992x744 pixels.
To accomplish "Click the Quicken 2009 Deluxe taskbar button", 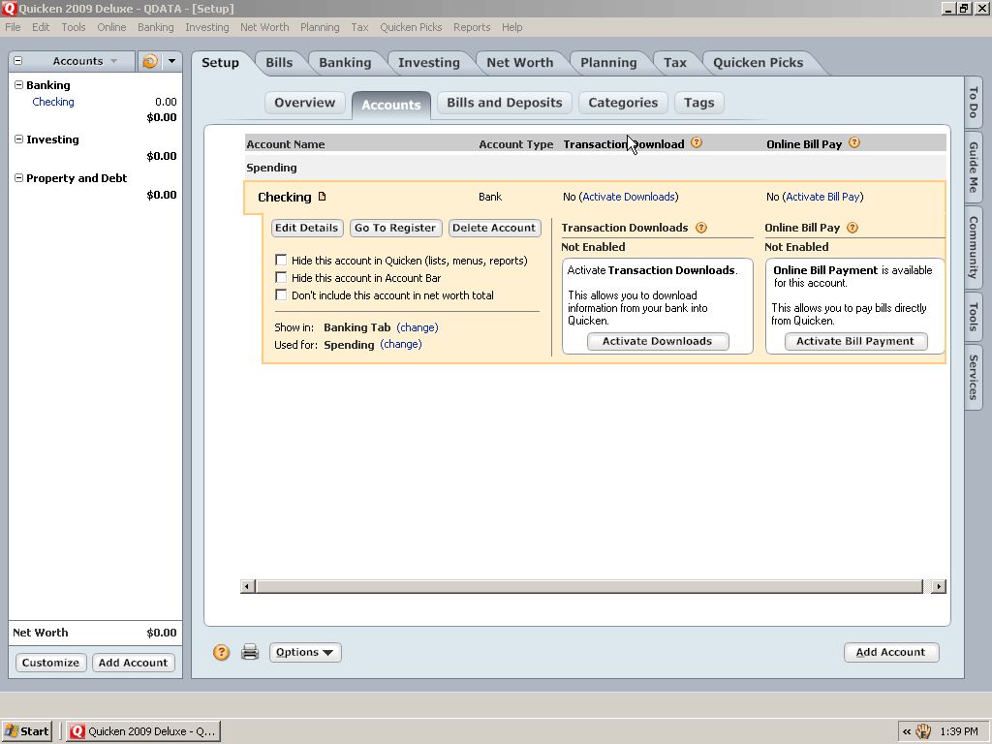I will pos(143,731).
